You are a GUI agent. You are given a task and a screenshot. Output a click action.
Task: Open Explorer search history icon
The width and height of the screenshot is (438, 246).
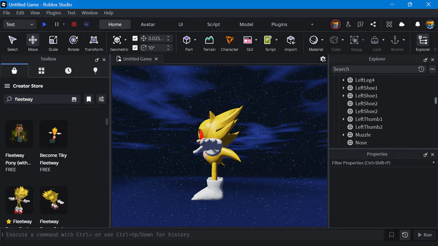click(421, 69)
